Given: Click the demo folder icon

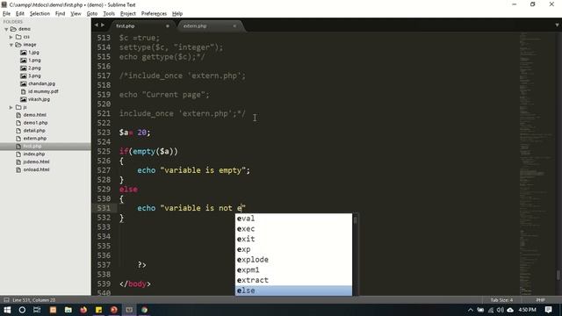Looking at the screenshot, I should [x=13, y=29].
